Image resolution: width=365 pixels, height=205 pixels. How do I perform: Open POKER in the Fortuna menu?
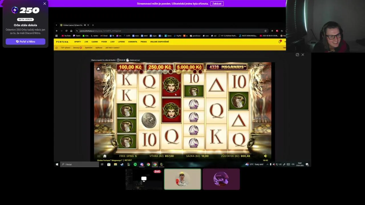(x=104, y=42)
